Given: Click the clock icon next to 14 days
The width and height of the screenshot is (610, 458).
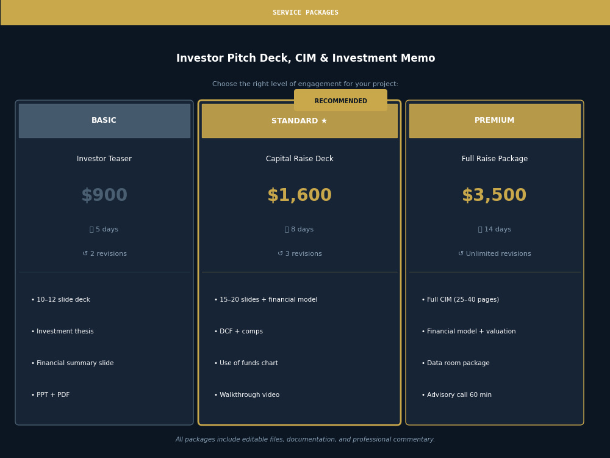Looking at the screenshot, I should (480, 230).
